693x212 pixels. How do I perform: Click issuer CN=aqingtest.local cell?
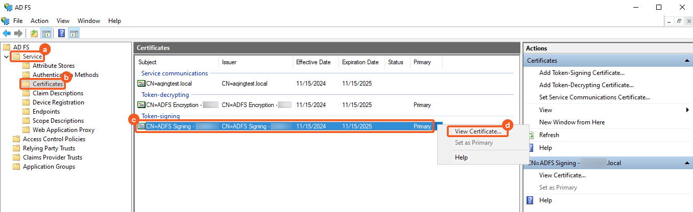point(245,83)
